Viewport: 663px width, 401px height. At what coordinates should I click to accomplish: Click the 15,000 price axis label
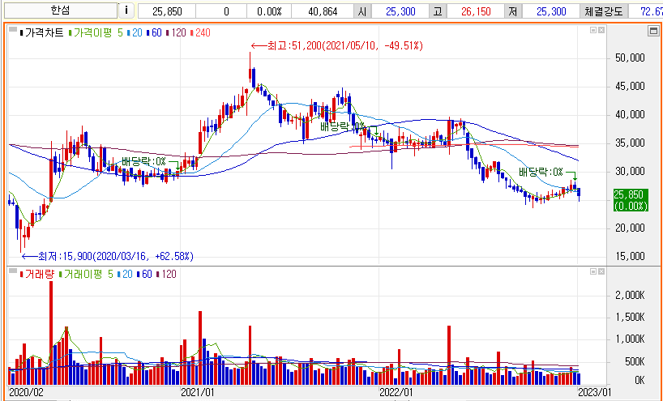click(629, 256)
